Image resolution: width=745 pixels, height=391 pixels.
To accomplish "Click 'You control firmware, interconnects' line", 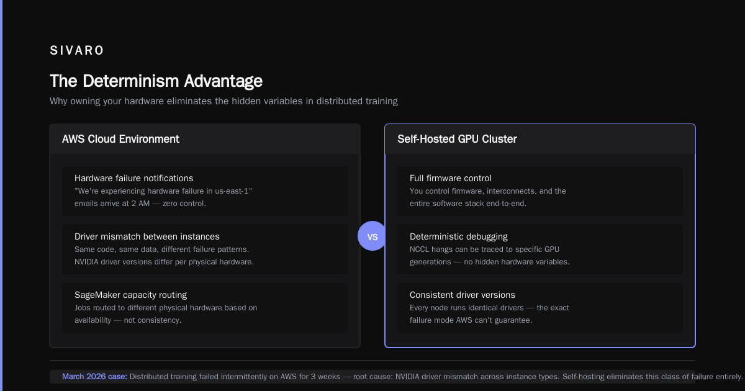I will click(488, 191).
